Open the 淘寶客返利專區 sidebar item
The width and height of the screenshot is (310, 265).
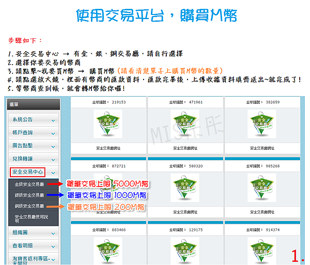point(34,259)
